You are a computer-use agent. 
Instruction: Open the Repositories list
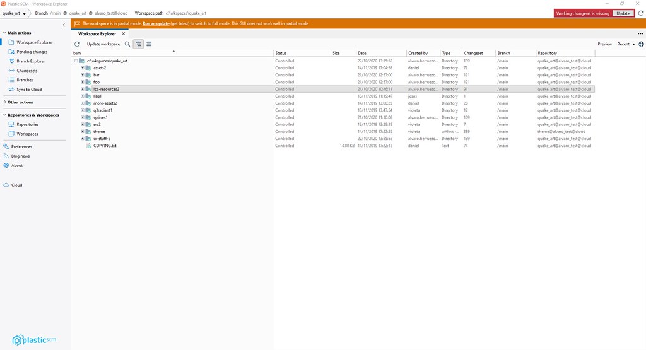[x=27, y=124]
